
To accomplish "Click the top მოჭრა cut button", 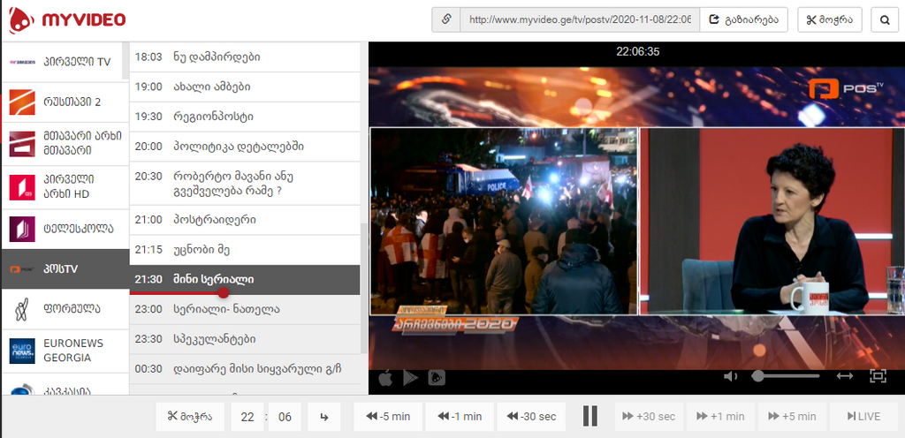I will click(x=829, y=19).
